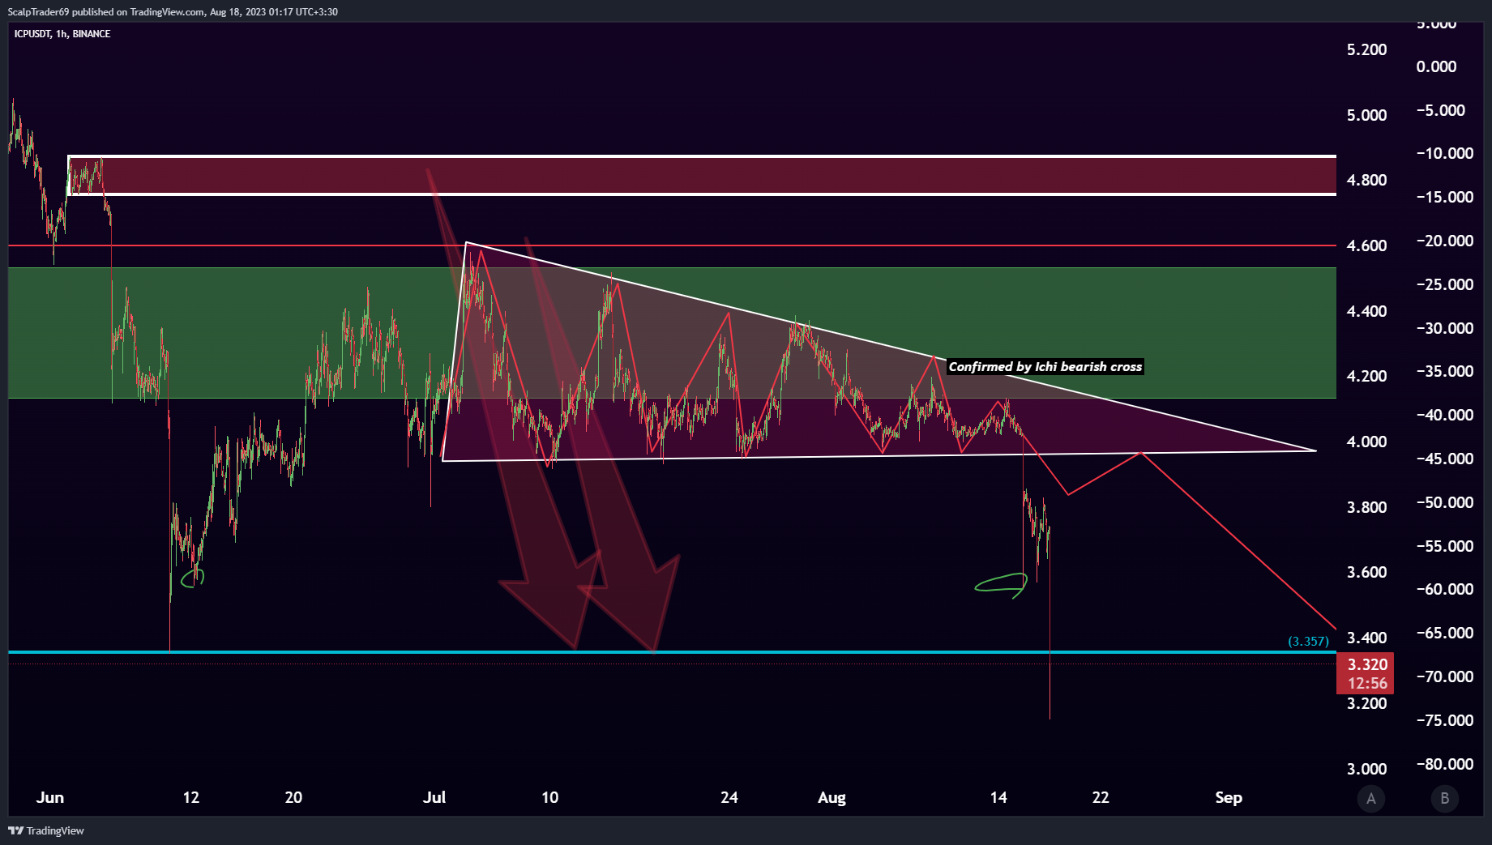The width and height of the screenshot is (1492, 845).
Task: Click the countdown timer '12:56'
Action: coord(1367,683)
